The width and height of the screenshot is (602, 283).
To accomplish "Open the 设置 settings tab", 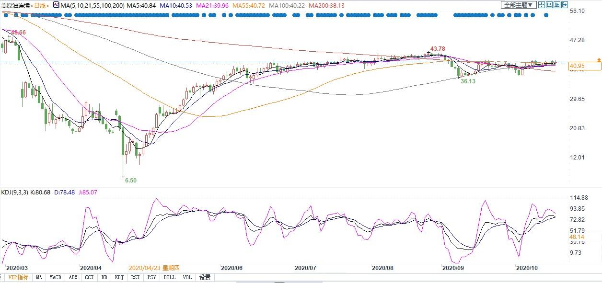I will [205, 277].
